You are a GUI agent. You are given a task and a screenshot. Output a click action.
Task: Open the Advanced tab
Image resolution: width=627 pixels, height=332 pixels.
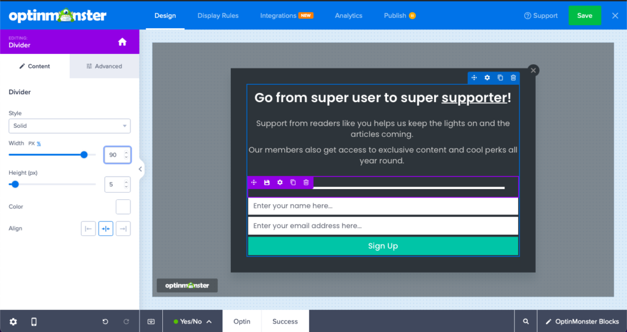[104, 66]
